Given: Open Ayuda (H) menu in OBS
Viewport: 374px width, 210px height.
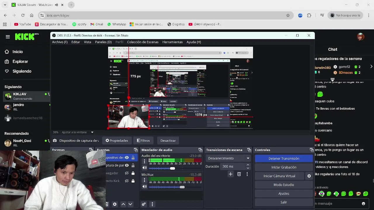Looking at the screenshot, I should click(x=194, y=42).
